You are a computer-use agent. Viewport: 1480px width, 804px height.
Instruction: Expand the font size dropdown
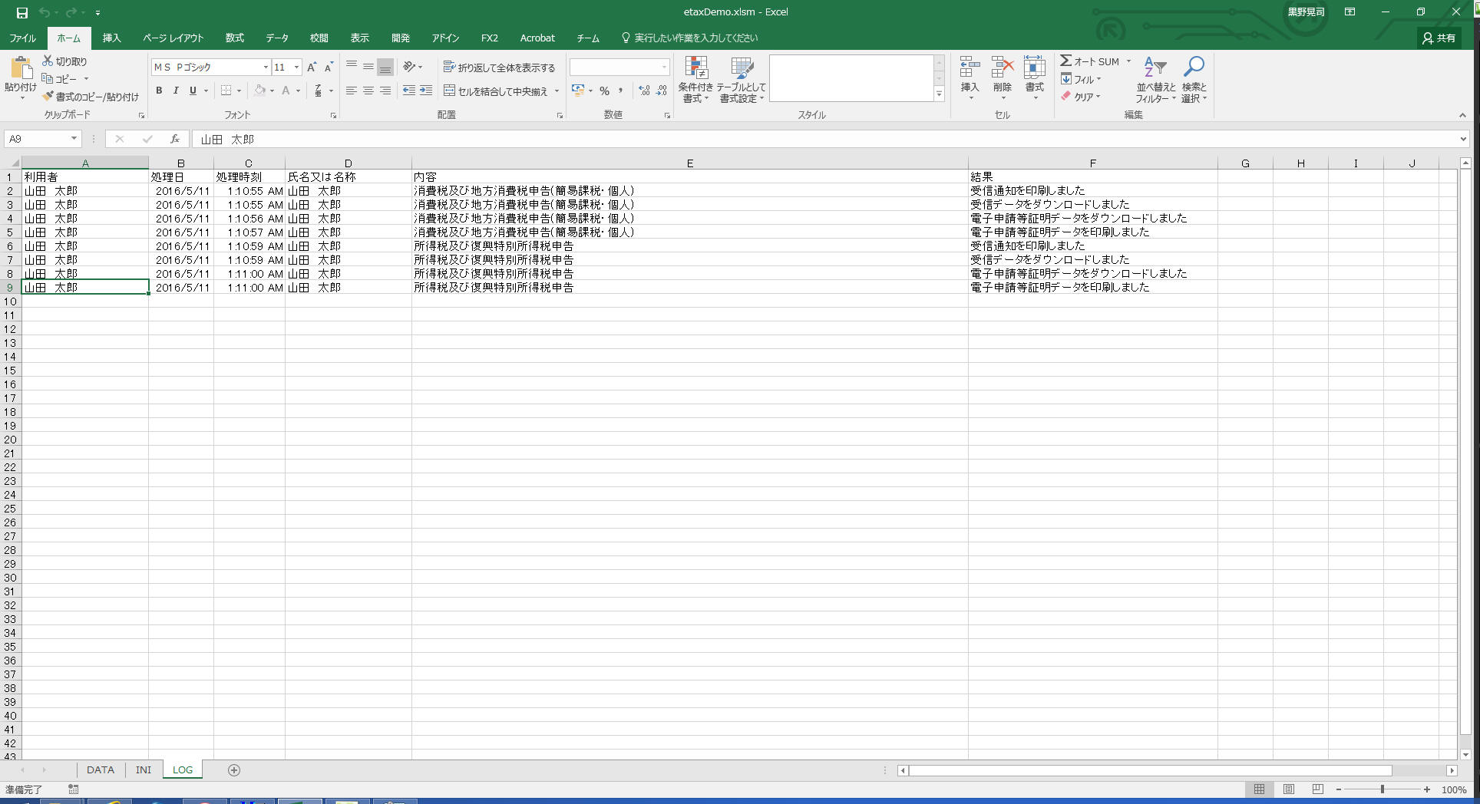point(296,68)
